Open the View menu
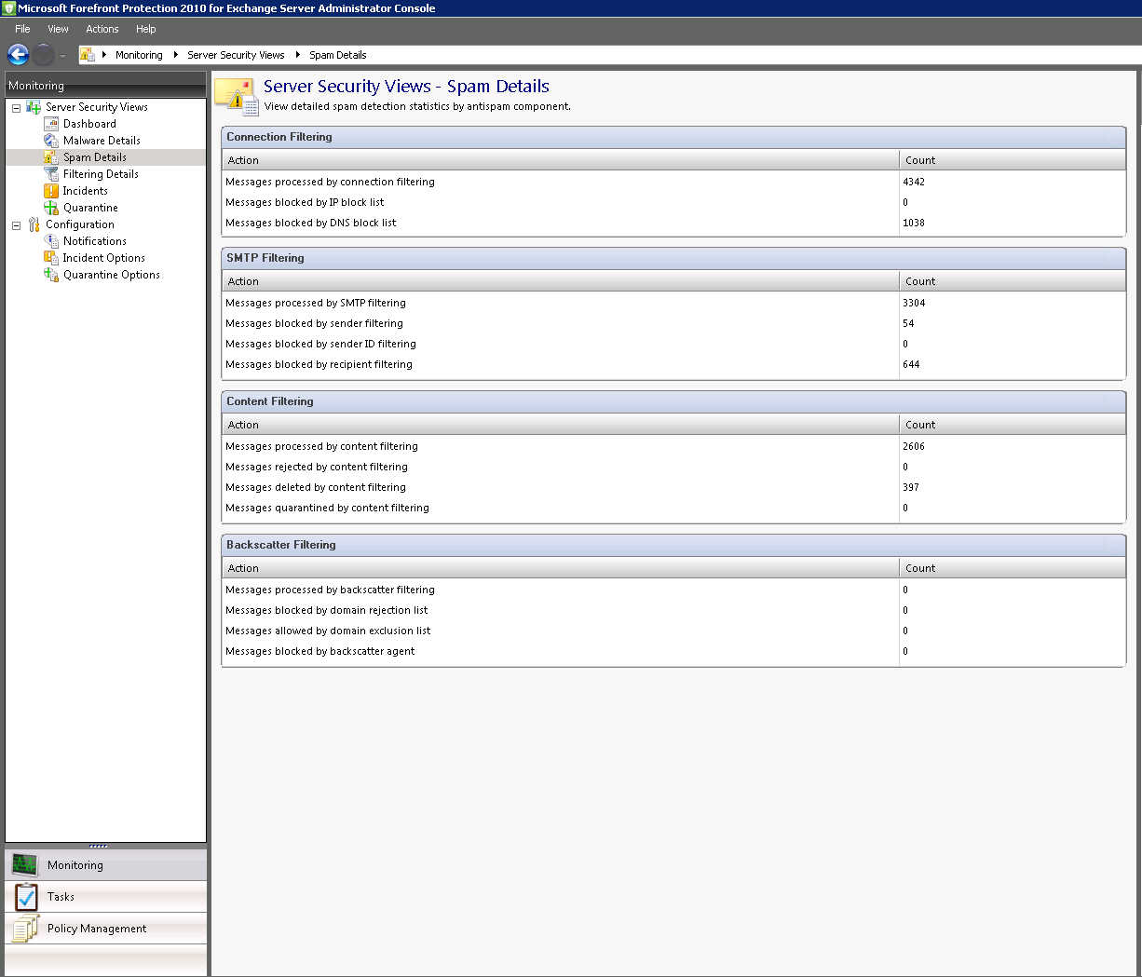The width and height of the screenshot is (1142, 977). (58, 29)
